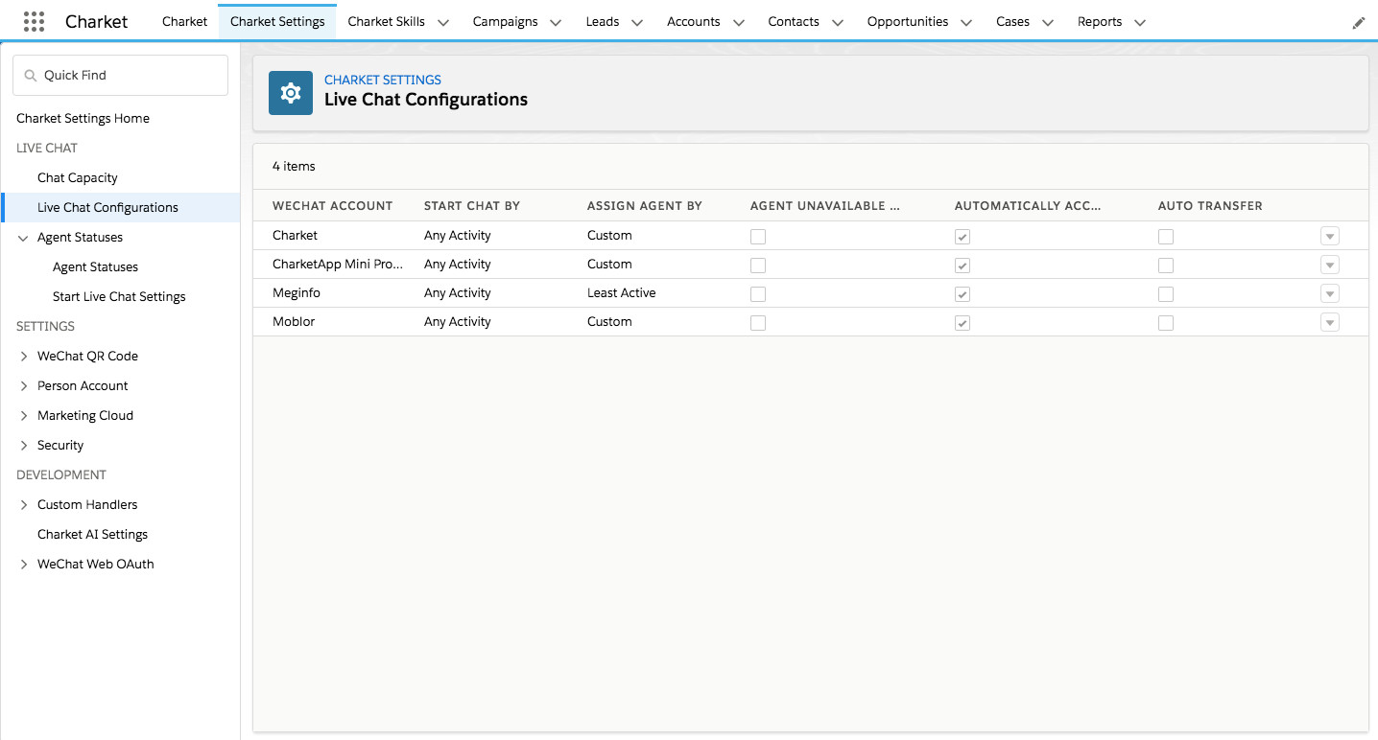Open the Campaigns tab
1378x740 pixels.
click(504, 21)
